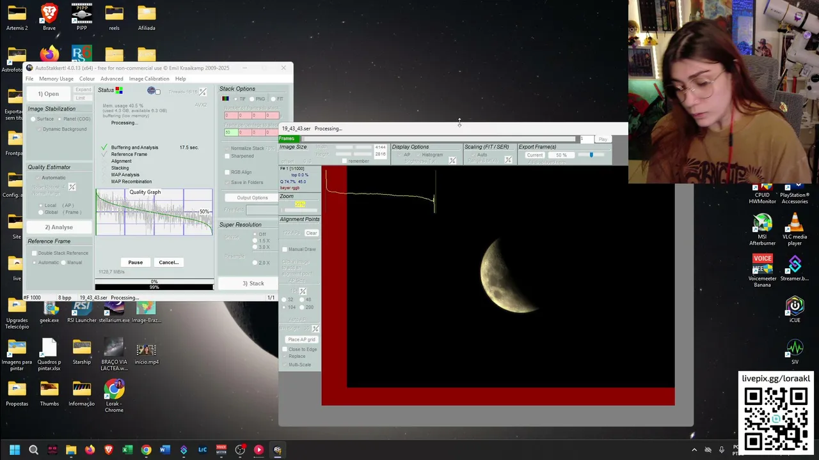
Task: Open the Colour menu
Action: tap(87, 79)
